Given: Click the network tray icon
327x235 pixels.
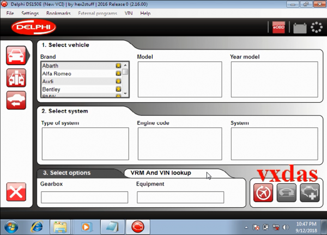Looking at the screenshot, I should coord(276,227).
